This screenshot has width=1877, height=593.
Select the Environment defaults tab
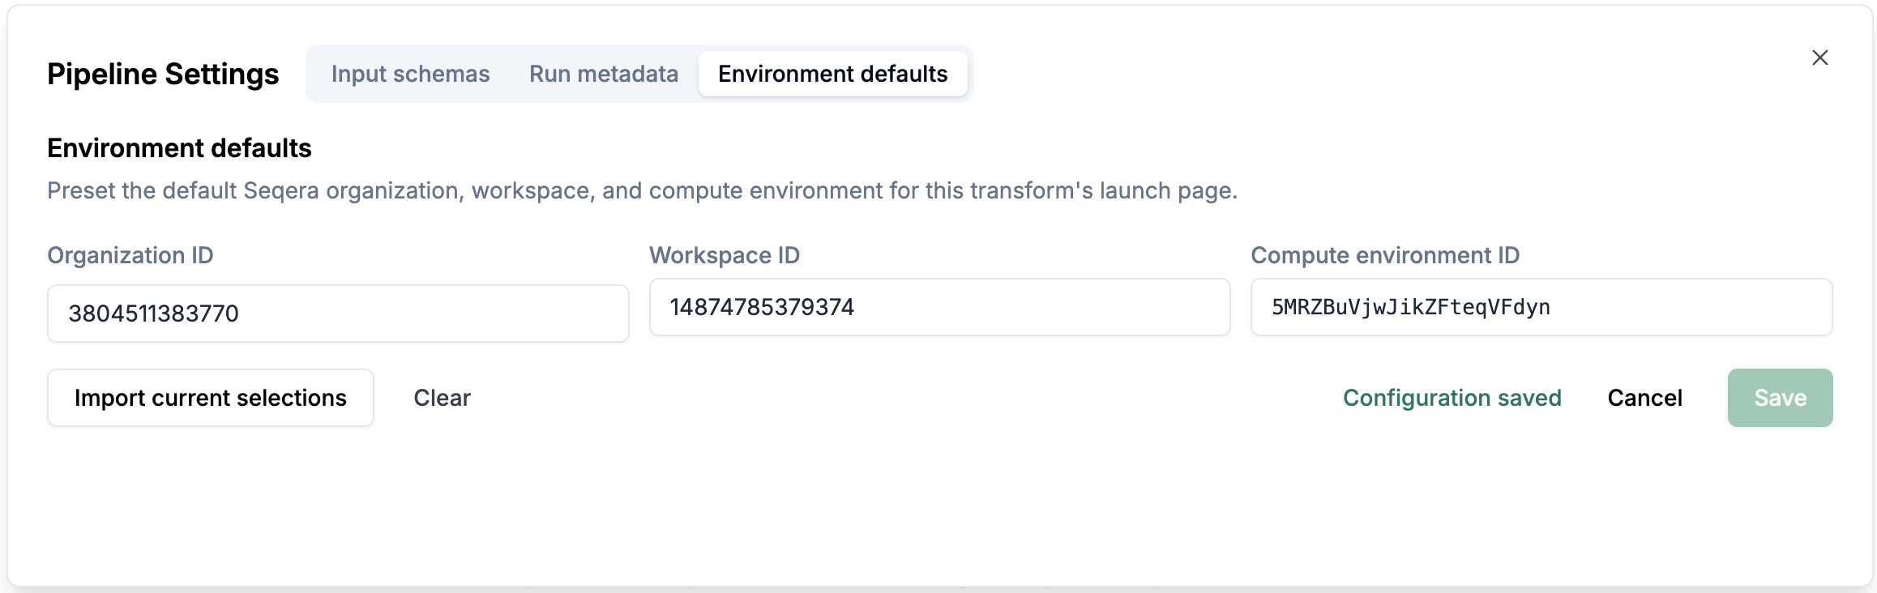[x=832, y=74]
